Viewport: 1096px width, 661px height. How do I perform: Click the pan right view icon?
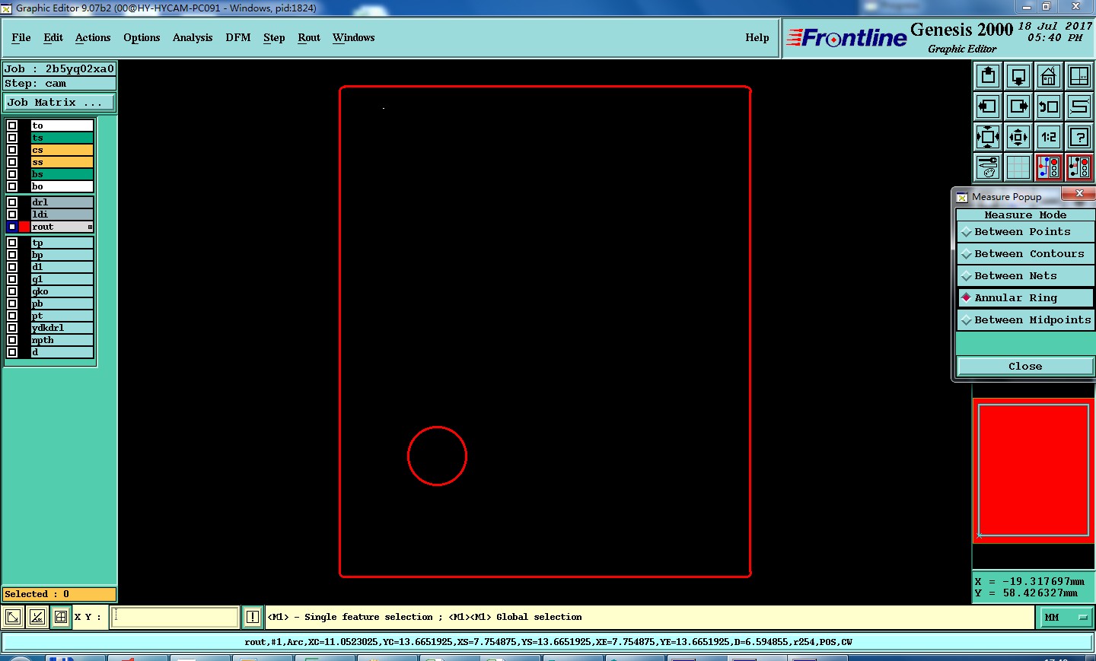pyautogui.click(x=1018, y=106)
